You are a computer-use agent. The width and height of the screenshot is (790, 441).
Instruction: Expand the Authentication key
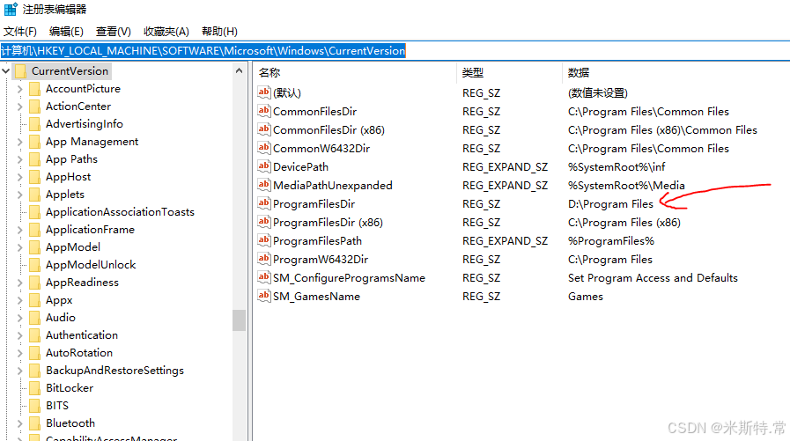coord(19,335)
